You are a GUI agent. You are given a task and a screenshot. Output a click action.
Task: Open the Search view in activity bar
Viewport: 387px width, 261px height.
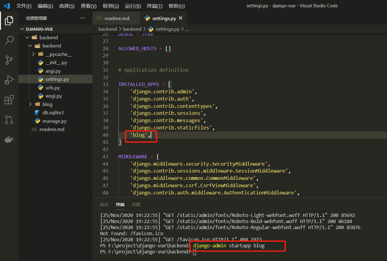pos(9,40)
